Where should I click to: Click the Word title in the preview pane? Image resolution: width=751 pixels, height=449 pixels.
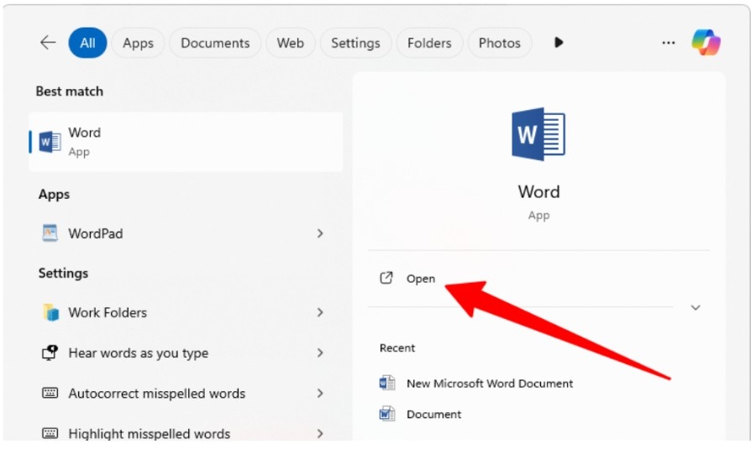[x=538, y=192]
